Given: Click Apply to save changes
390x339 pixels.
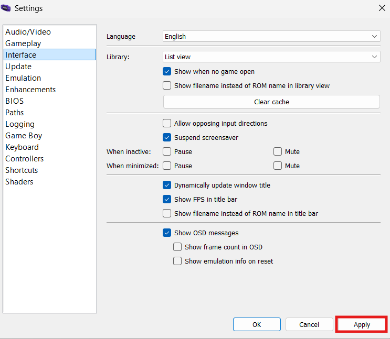Looking at the screenshot, I should 362,324.
